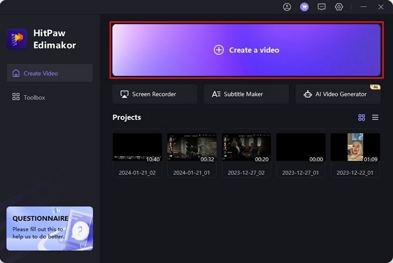This screenshot has height=263, width=393.
Task: Open the user account profile icon
Action: [x=287, y=7]
